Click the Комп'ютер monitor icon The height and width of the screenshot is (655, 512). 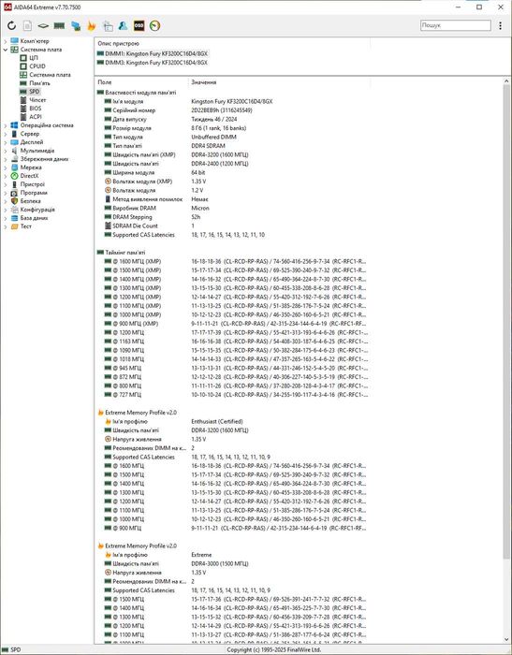15,41
